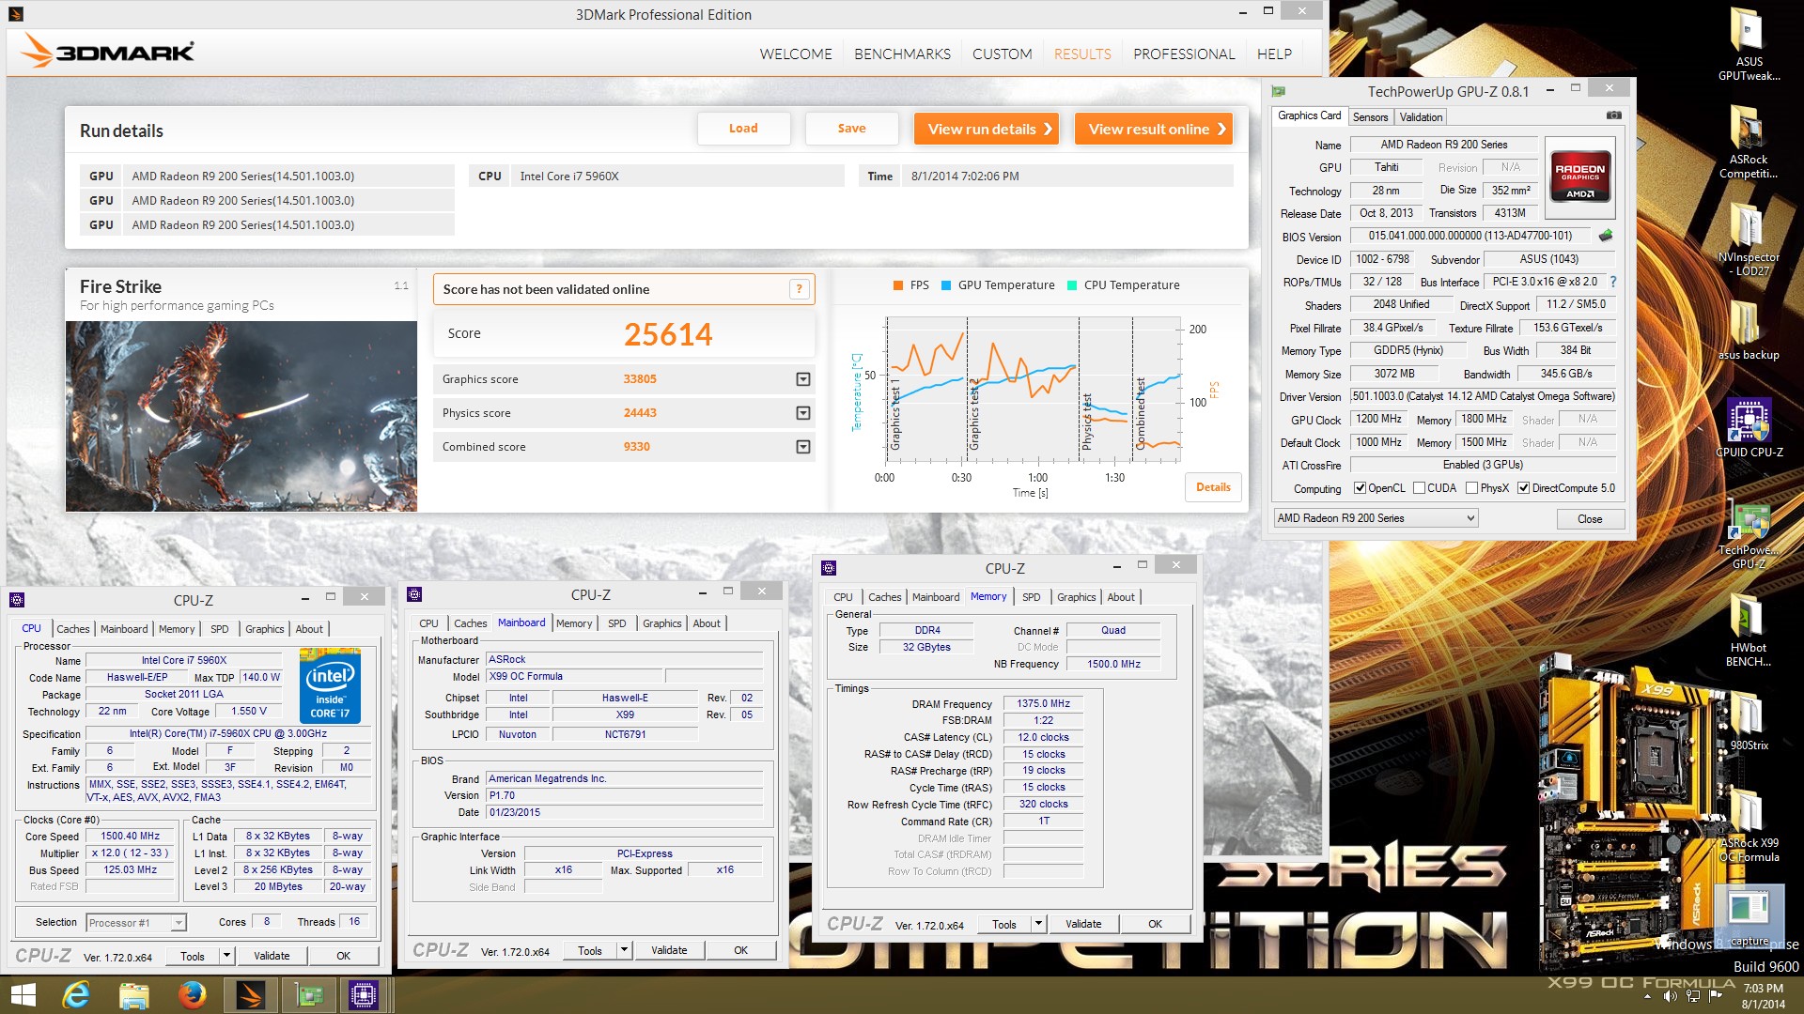1804x1014 pixels.
Task: Open HWbot BENCH desktop icon
Action: pos(1749,630)
